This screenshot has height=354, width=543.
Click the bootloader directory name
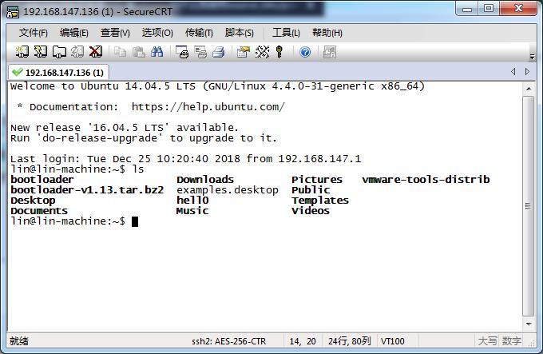42,180
